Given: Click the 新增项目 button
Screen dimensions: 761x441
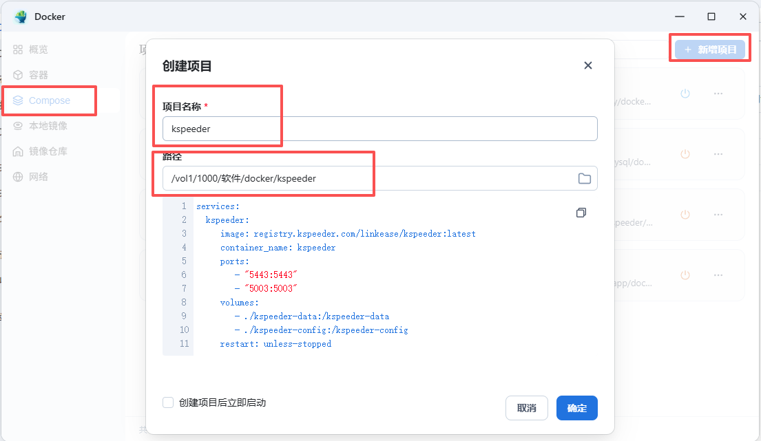Looking at the screenshot, I should pyautogui.click(x=709, y=50).
